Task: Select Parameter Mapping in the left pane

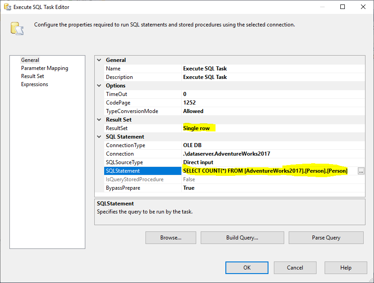Action: [44, 68]
